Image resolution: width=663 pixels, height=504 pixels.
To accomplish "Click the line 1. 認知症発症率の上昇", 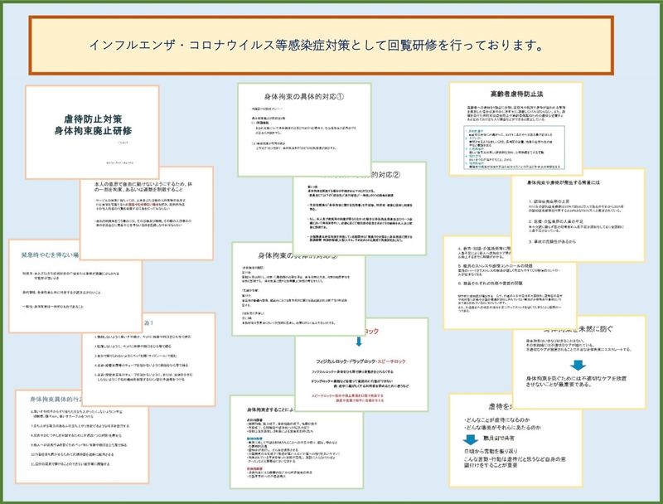I will tap(549, 201).
